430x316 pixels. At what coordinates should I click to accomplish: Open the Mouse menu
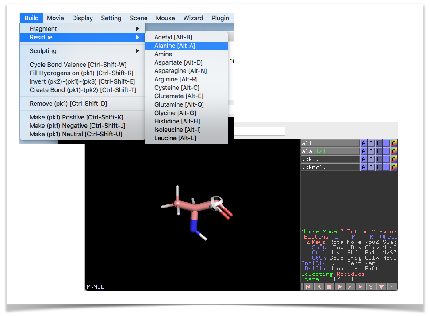[x=165, y=19]
